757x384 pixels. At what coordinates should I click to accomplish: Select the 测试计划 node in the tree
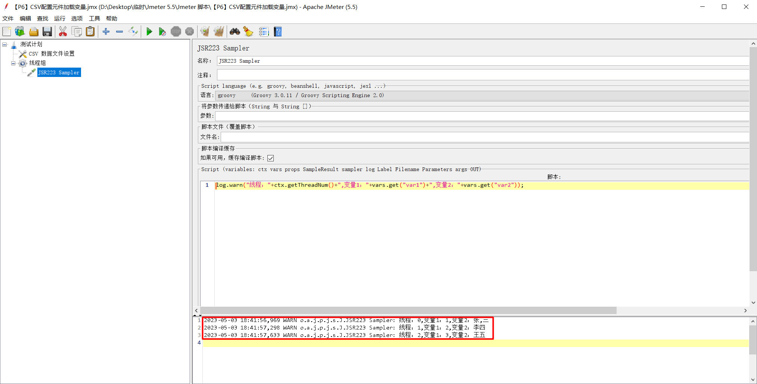pyautogui.click(x=31, y=44)
